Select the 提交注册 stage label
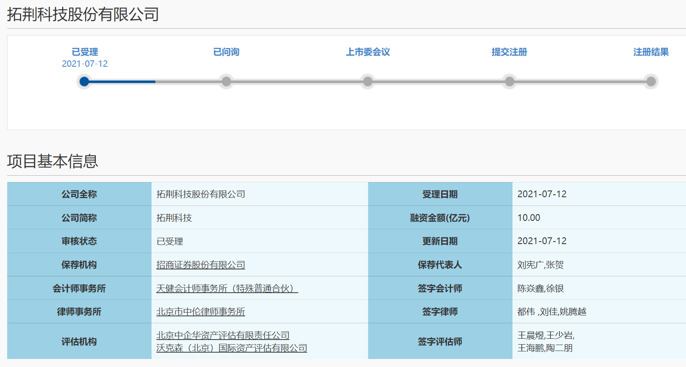The height and width of the screenshot is (367, 686). [510, 52]
